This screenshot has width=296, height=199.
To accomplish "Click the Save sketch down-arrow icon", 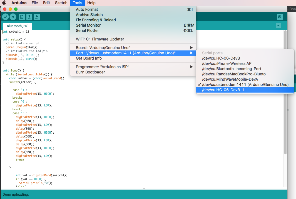I will (x=37, y=17).
